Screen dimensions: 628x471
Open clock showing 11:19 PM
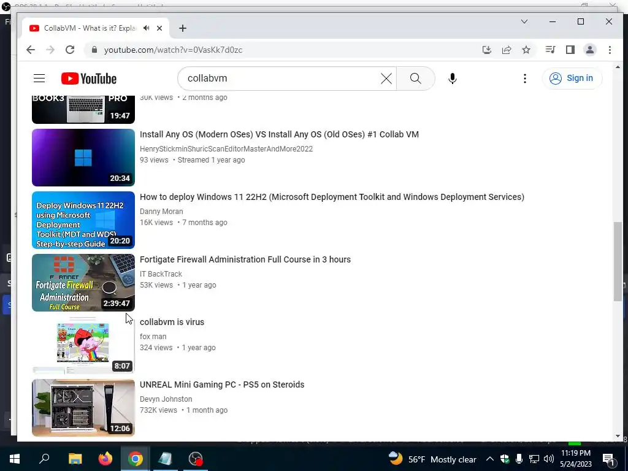575,459
